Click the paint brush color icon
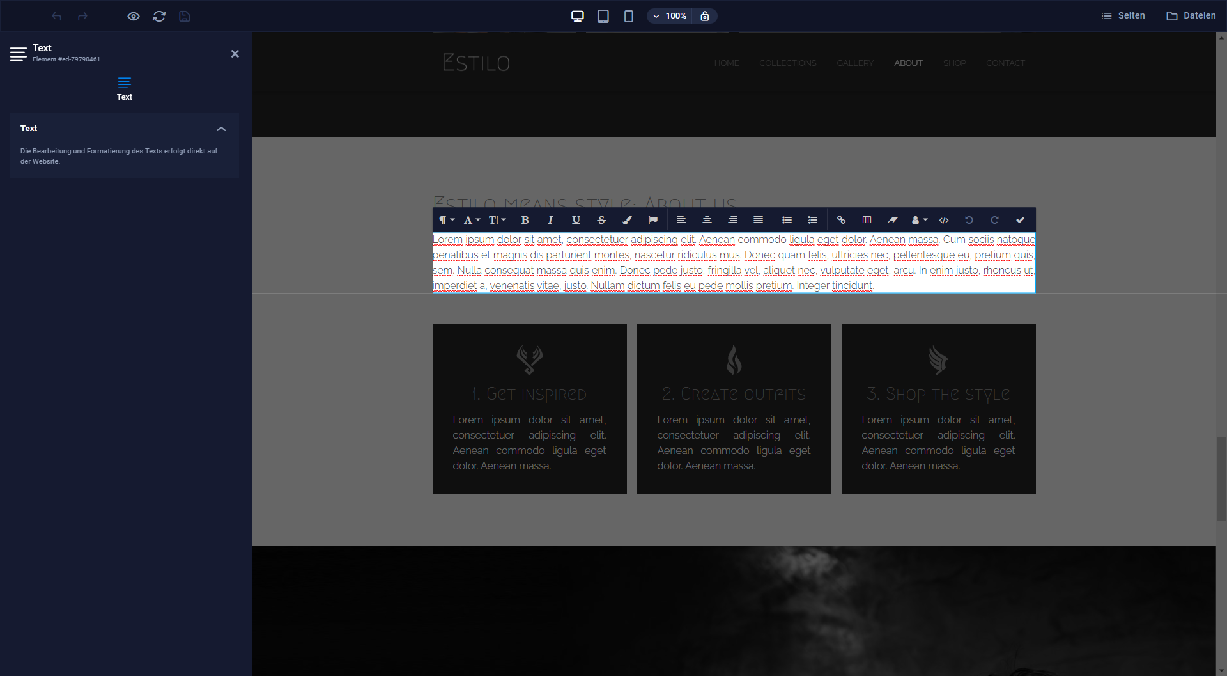The image size is (1227, 676). click(627, 220)
